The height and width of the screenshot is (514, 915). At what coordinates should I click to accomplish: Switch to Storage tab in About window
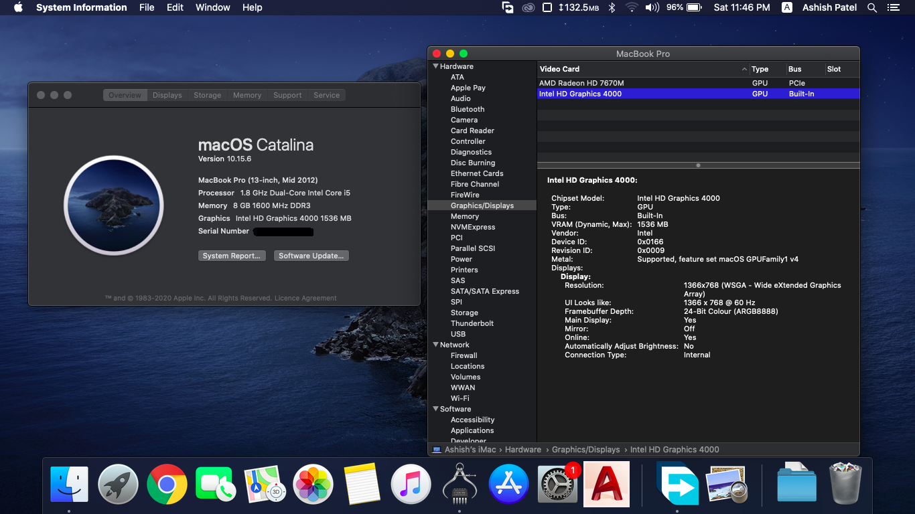point(208,95)
